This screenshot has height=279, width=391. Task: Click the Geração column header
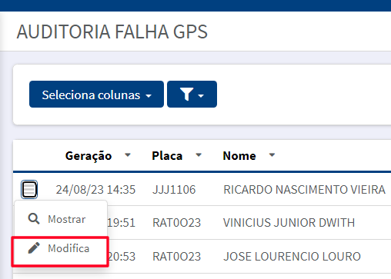click(x=89, y=155)
